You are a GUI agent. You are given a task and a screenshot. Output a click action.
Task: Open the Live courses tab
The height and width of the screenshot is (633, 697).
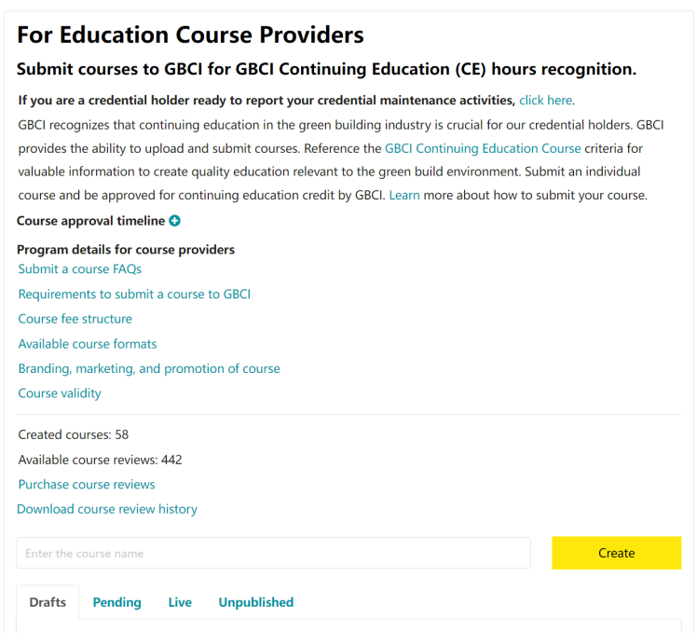coord(180,602)
